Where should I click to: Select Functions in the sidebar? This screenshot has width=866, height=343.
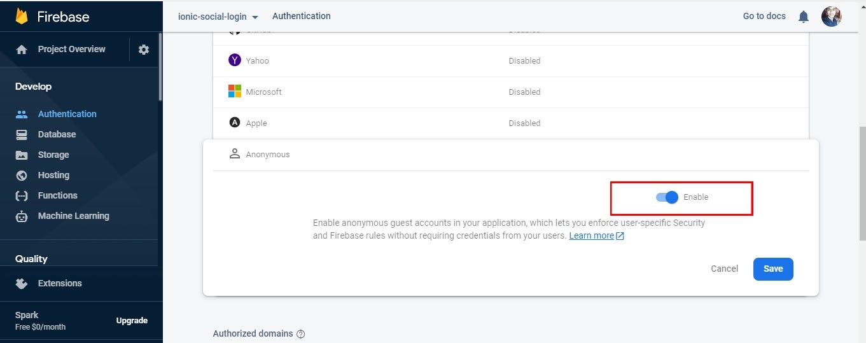click(57, 195)
